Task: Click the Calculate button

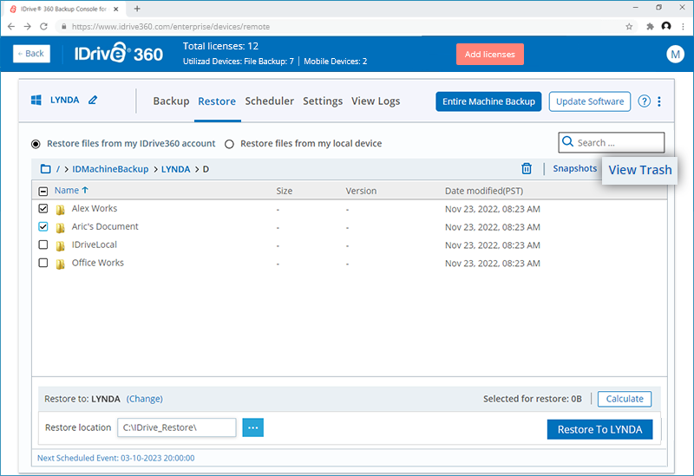Action: click(x=625, y=399)
